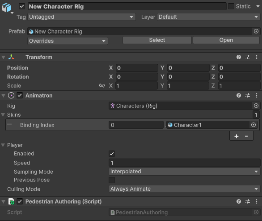Remove a skin with the minus button
The image size is (262, 221).
[x=246, y=136]
